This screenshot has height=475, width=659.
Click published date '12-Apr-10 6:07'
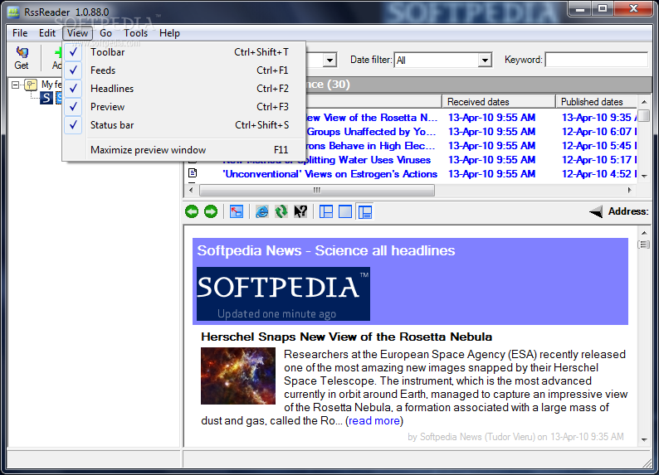pos(599,132)
